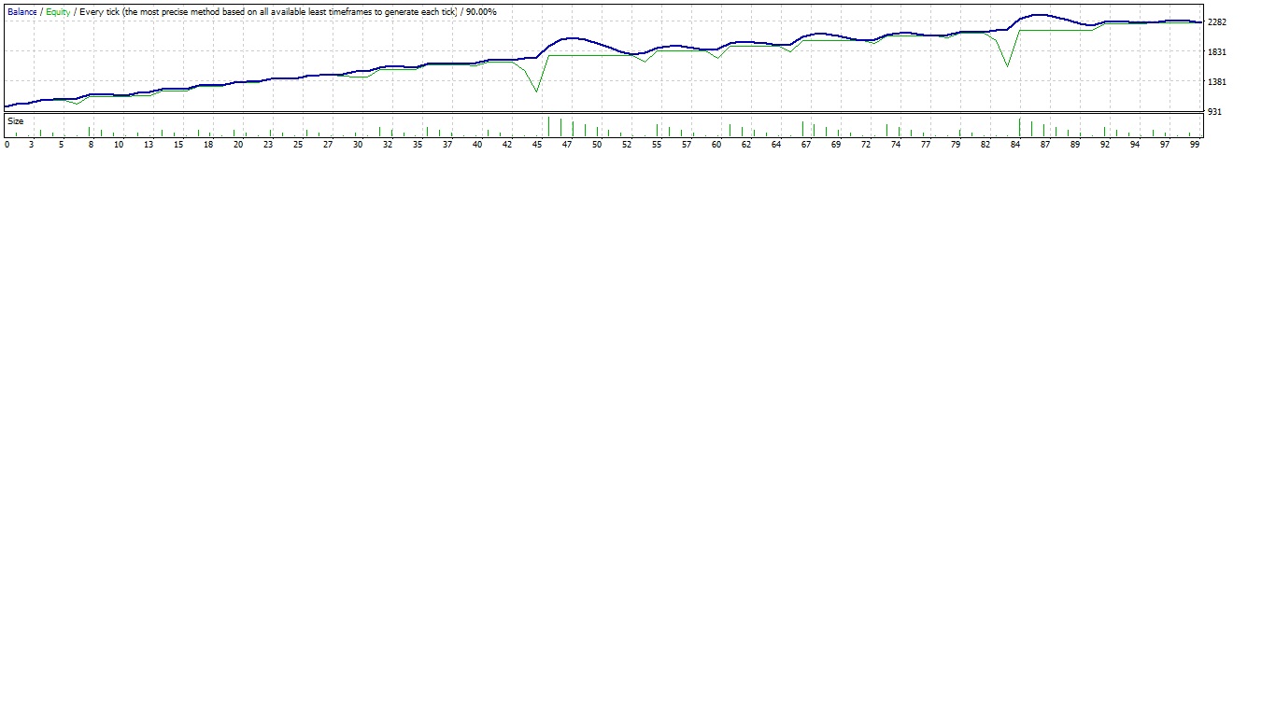Click the 931 y-axis value
Screen dimensions: 1276x717
[1214, 112]
